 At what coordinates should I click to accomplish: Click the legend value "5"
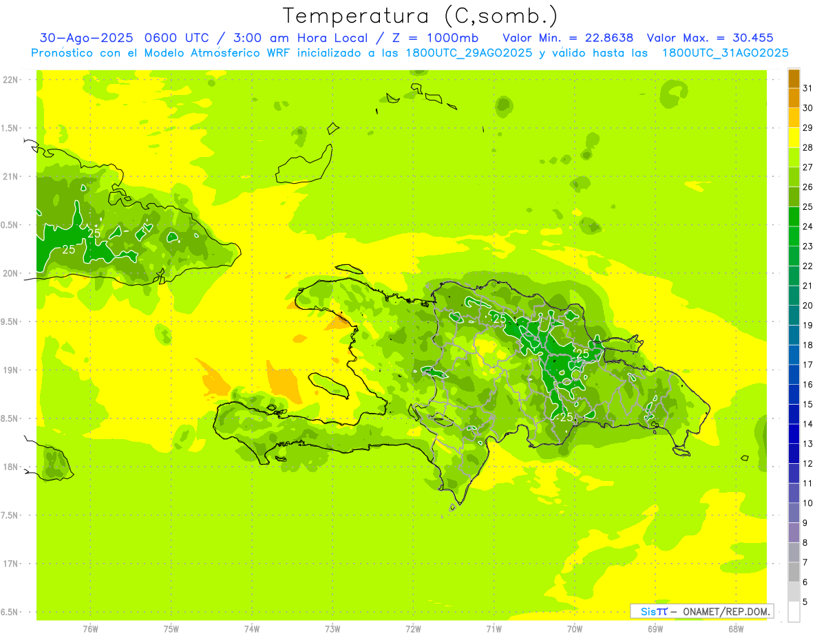tap(805, 602)
